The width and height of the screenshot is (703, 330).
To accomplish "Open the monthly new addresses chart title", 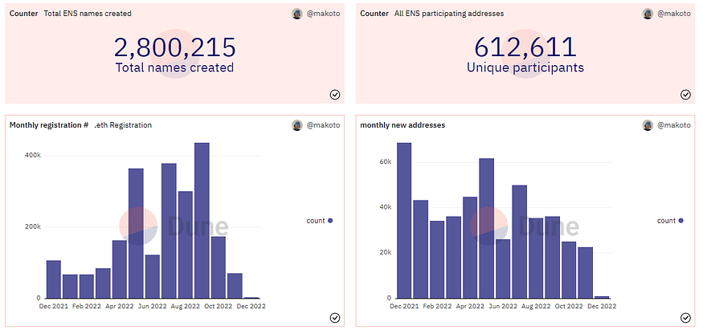I will coord(403,125).
